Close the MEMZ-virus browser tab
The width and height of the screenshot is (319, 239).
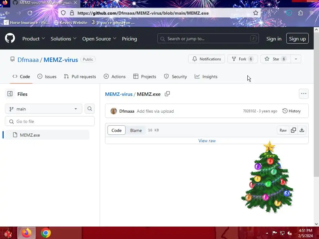click(75, 3)
